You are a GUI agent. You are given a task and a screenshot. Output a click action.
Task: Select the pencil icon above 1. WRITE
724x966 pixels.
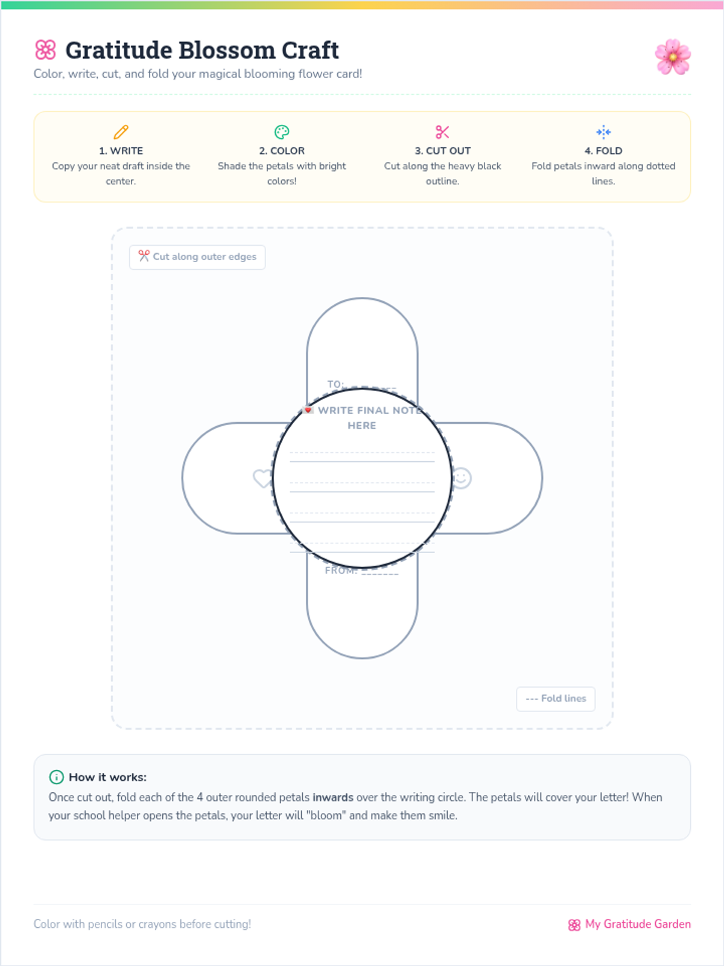click(x=121, y=132)
